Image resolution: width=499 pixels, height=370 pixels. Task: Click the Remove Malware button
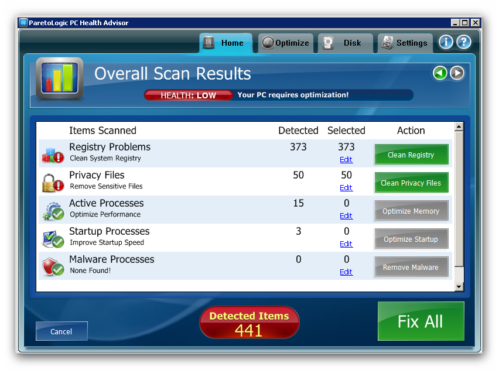(411, 267)
